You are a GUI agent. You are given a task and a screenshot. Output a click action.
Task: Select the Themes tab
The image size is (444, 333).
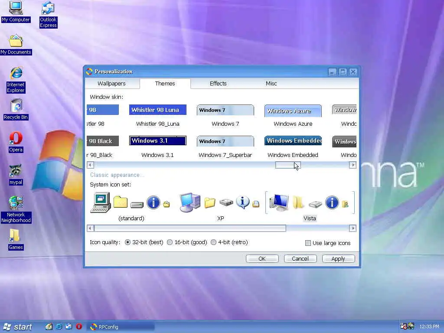coord(165,84)
